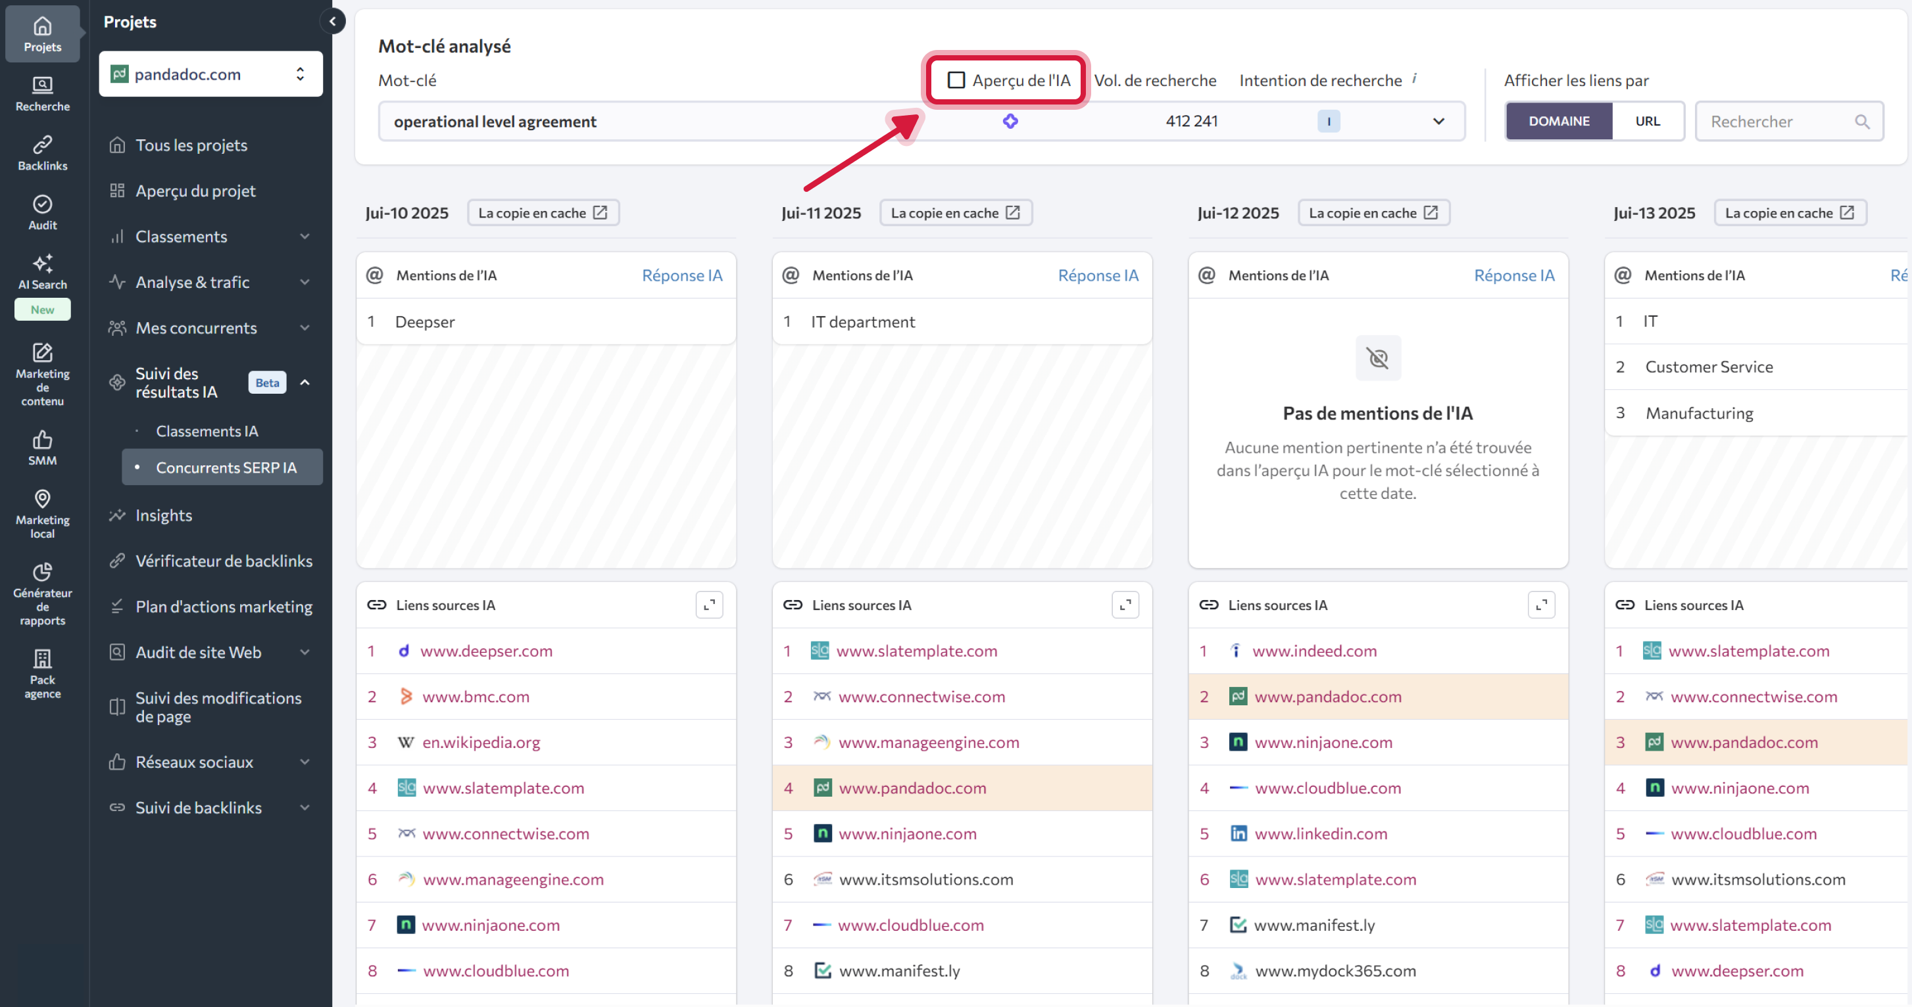The width and height of the screenshot is (1912, 1007).
Task: Click the I search intent badge
Action: pyautogui.click(x=1328, y=121)
